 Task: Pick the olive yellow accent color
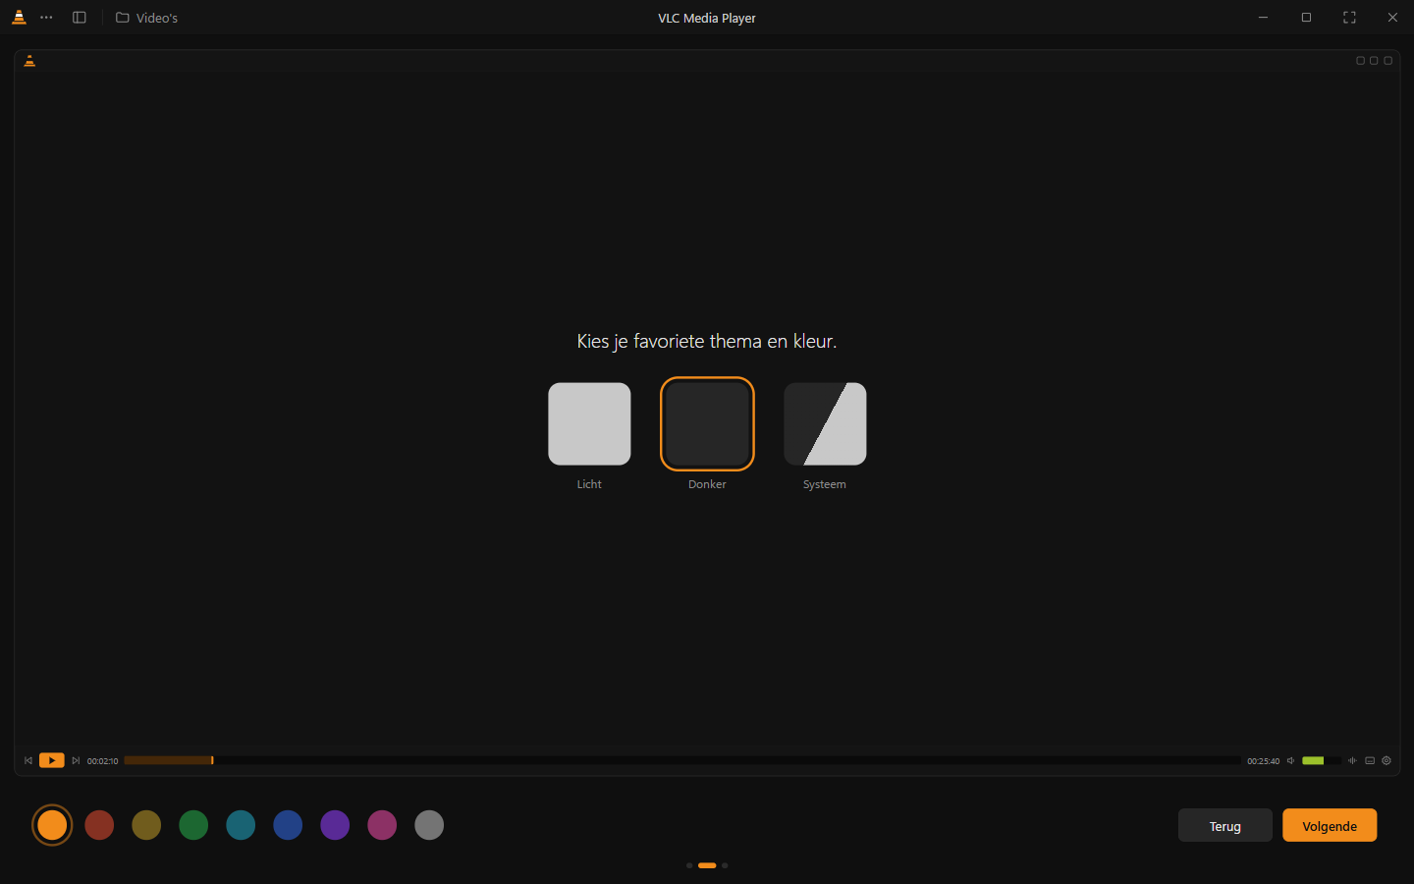click(x=146, y=825)
